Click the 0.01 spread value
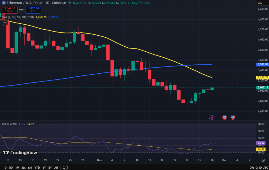The image size is (269, 170). pyautogui.click(x=22, y=10)
